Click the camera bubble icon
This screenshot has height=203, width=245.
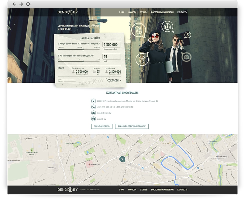(186, 57)
